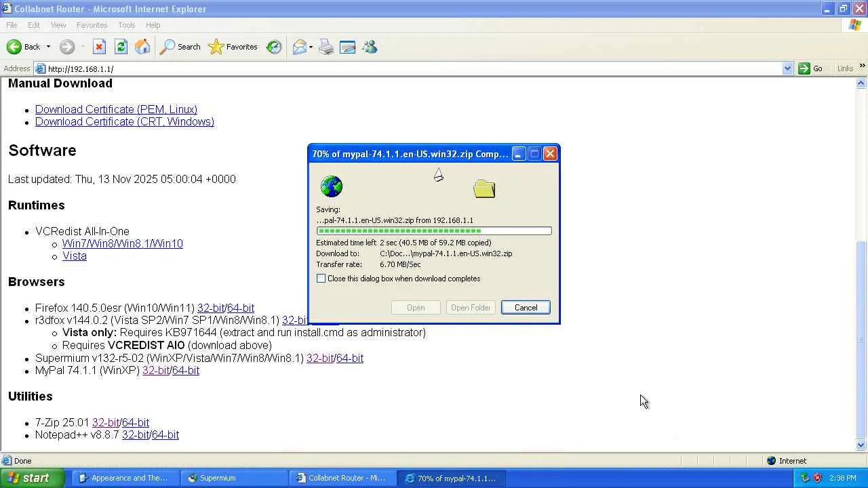Select the Collabnet Router taskbar button

pyautogui.click(x=343, y=478)
